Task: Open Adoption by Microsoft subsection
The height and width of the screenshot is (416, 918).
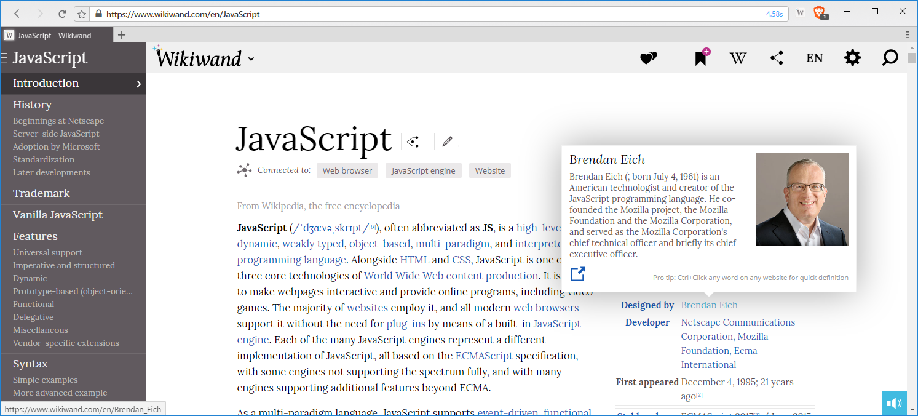Action: pos(57,146)
